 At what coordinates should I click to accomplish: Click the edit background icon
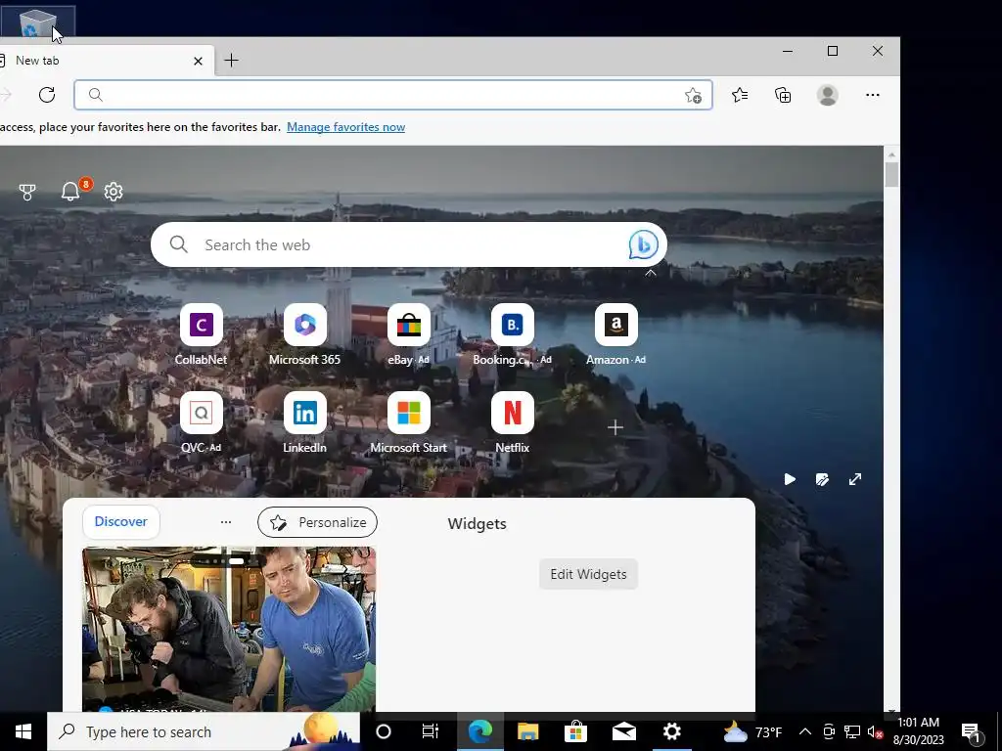pos(822,479)
